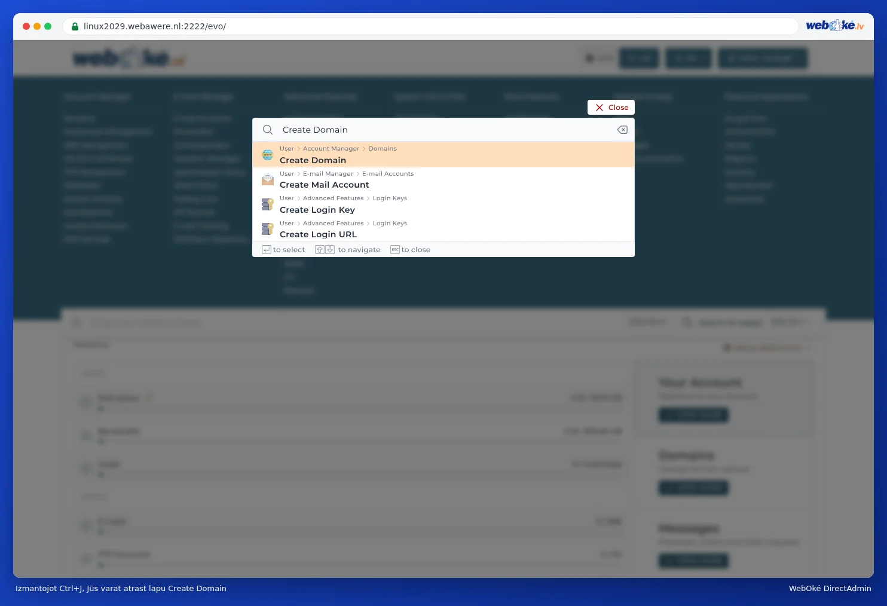Screen dimensions: 887x606
Task: Click the Close button above search
Action: tap(611, 108)
